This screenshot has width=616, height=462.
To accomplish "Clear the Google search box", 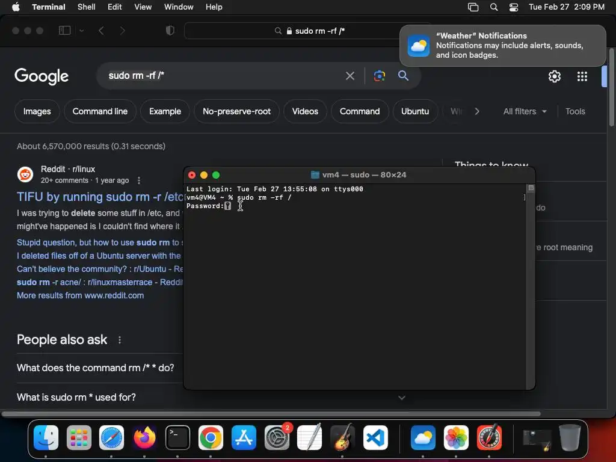I will pos(350,75).
